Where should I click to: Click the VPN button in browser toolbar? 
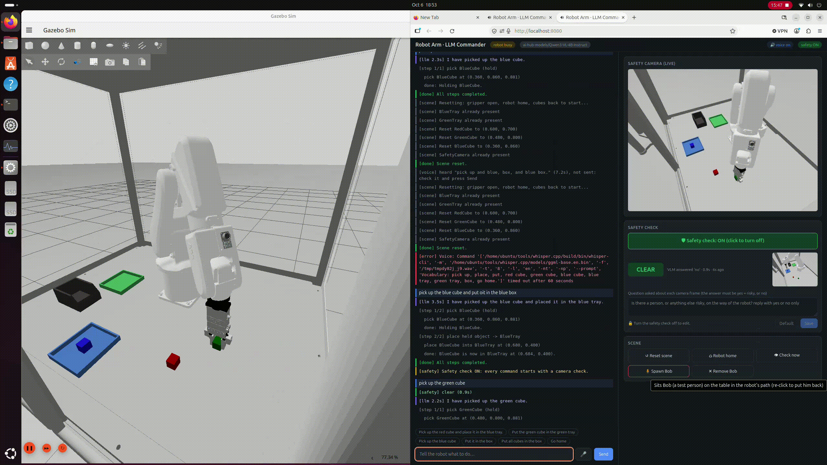coord(780,31)
